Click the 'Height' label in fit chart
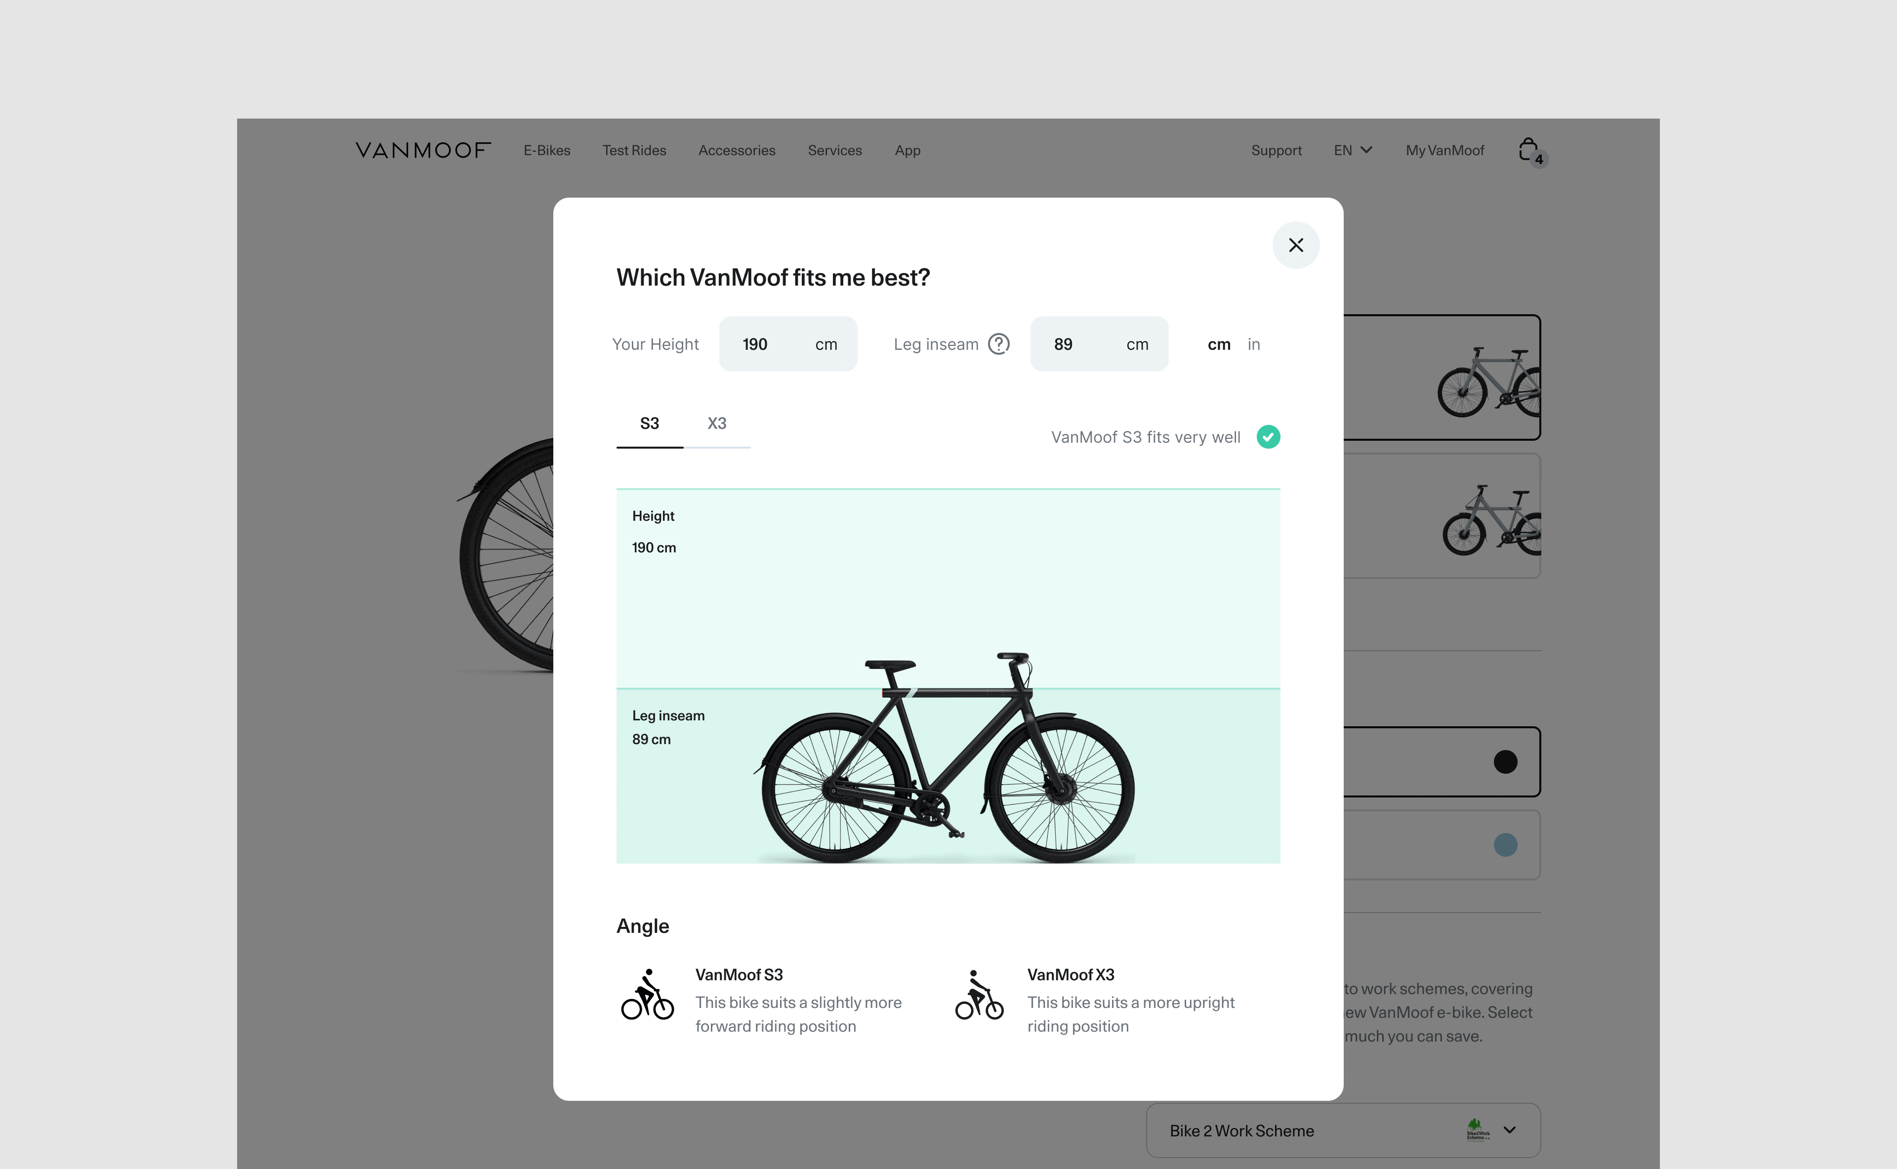 click(x=653, y=516)
